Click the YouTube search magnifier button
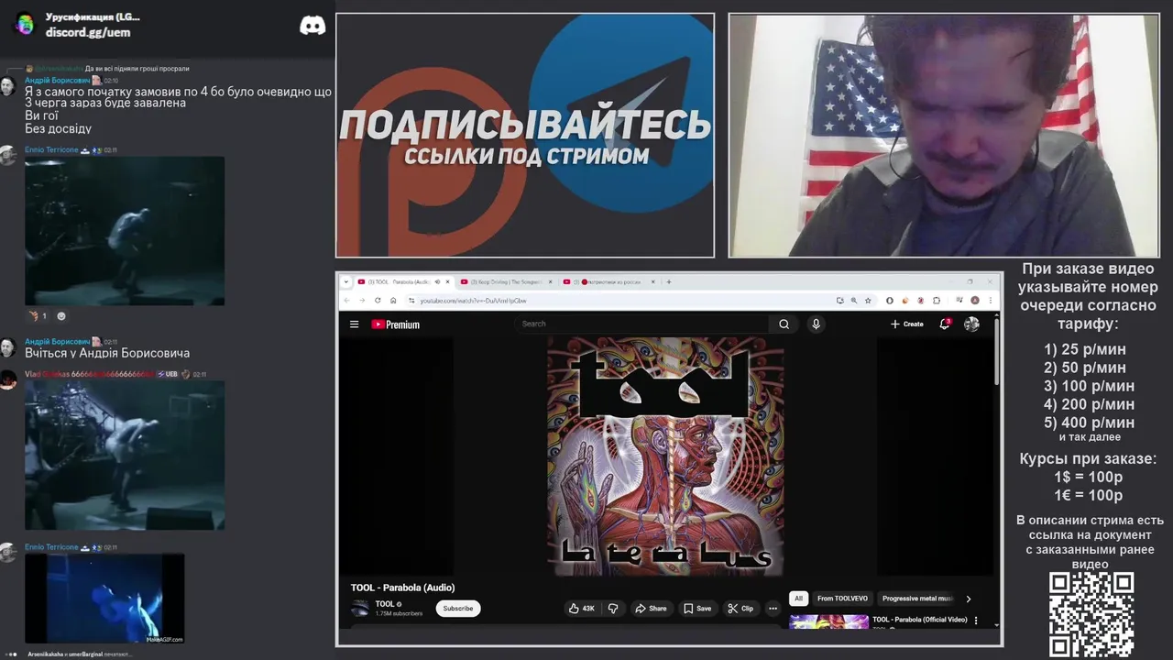1173x660 pixels. click(784, 324)
